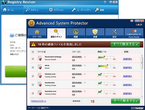The image size is (145, 110).
Task: Click the top すべて除去する button
Action: point(125,44)
